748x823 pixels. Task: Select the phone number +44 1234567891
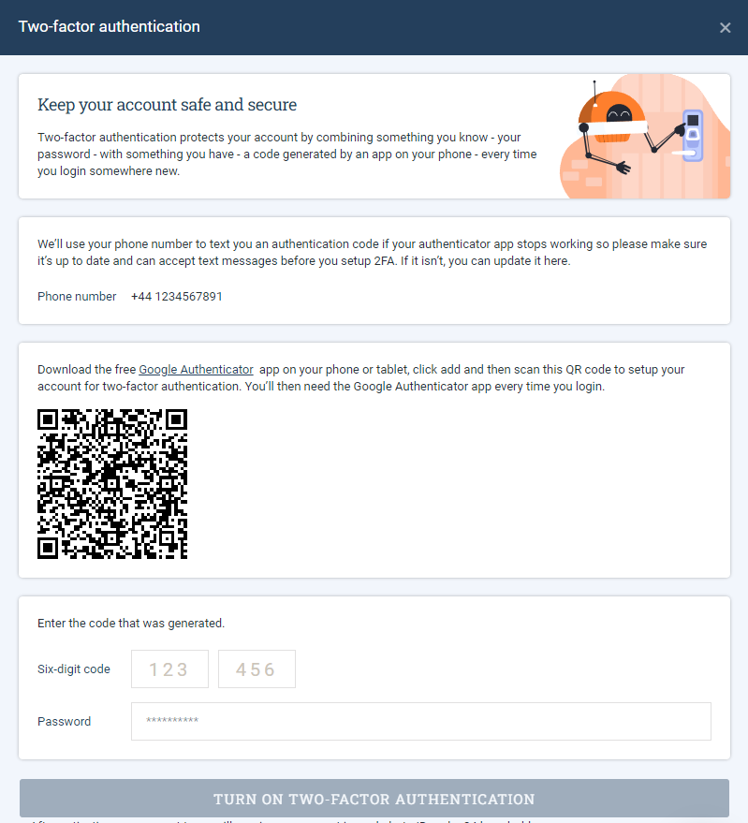click(x=176, y=297)
